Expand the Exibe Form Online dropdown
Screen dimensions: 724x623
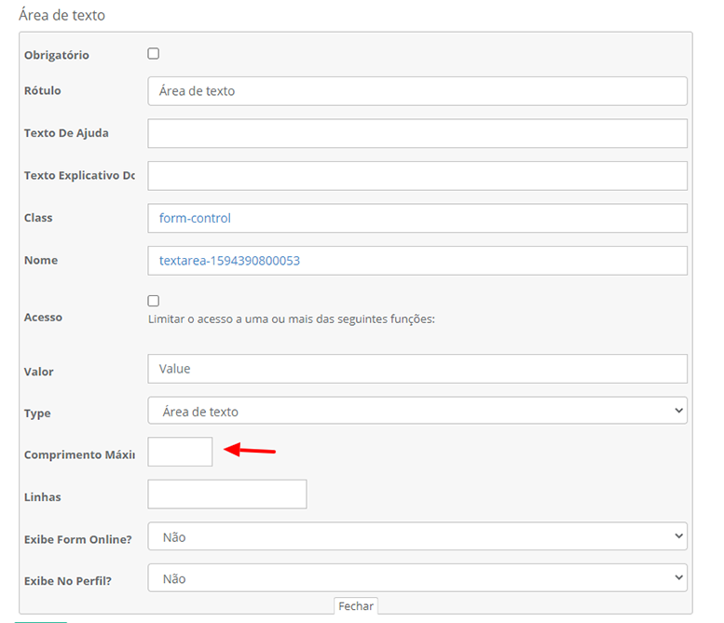click(x=417, y=536)
